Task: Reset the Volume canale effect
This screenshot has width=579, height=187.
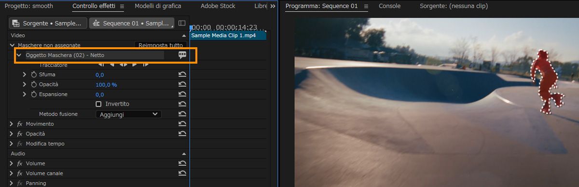Action: (x=182, y=173)
